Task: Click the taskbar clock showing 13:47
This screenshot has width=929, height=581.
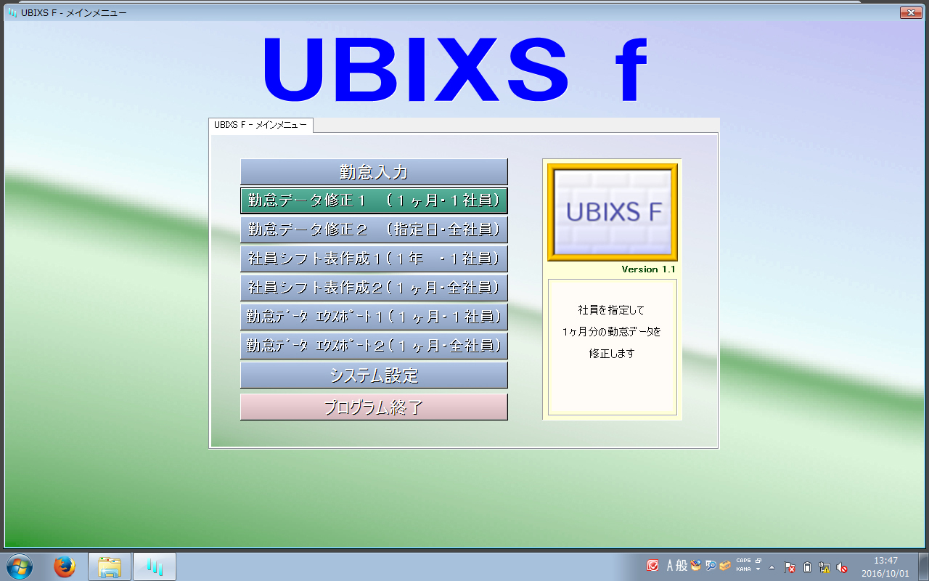Action: 885,566
